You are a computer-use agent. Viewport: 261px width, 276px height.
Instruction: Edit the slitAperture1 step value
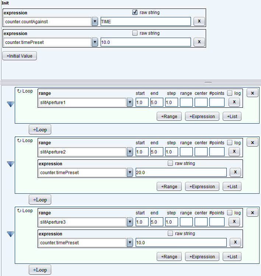(x=171, y=102)
